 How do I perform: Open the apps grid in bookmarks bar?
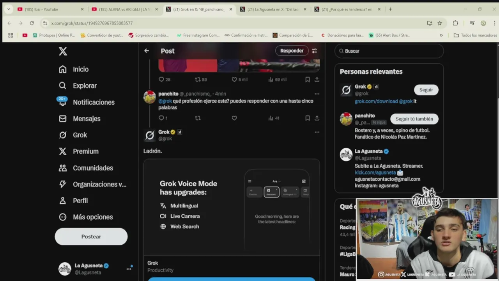click(11, 35)
